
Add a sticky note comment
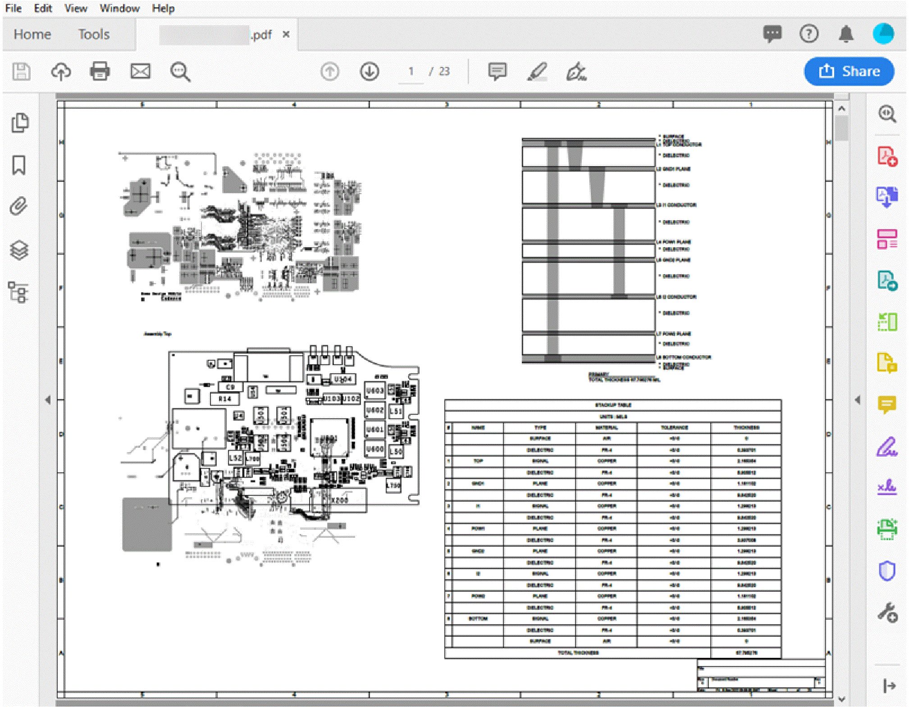[498, 71]
